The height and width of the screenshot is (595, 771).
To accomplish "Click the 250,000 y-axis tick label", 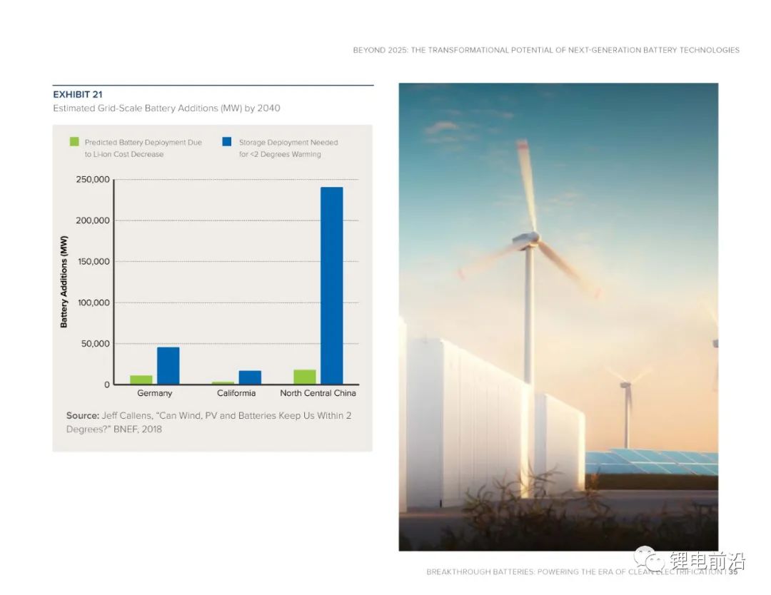I will click(x=93, y=180).
